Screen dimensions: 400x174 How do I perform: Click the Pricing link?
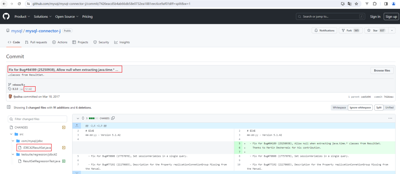click(87, 17)
